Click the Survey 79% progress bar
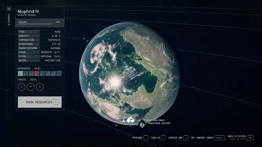262x147 pixels. point(40,22)
